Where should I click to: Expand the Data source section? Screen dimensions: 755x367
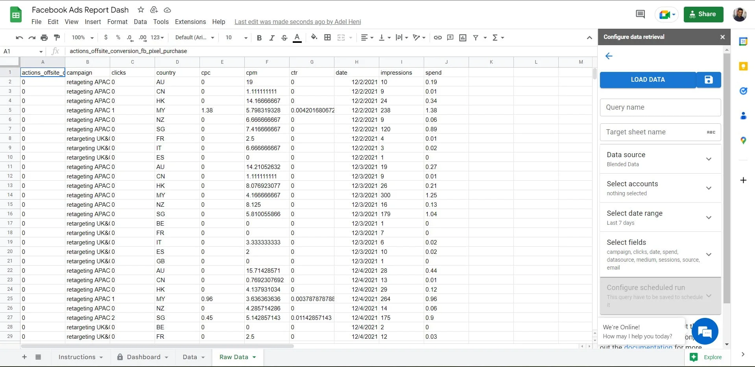[709, 160]
